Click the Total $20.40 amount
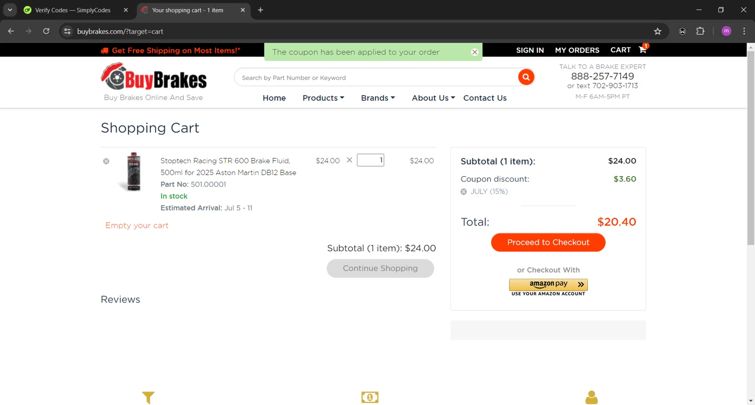Screen dimensions: 755x405 pos(617,222)
